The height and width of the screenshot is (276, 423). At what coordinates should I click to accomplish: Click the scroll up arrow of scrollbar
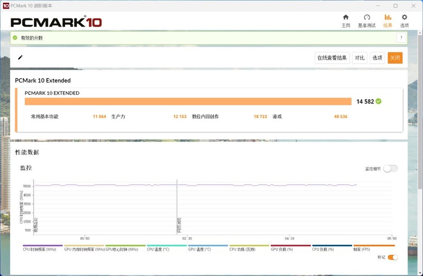click(420, 33)
